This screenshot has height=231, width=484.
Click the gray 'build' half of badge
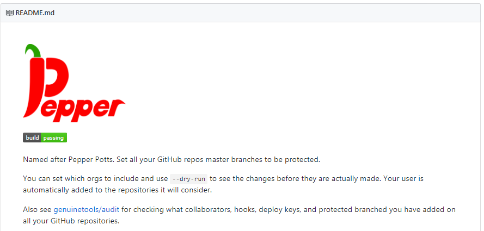pyautogui.click(x=32, y=138)
